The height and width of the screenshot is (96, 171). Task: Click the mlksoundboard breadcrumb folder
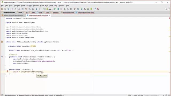[67, 13]
